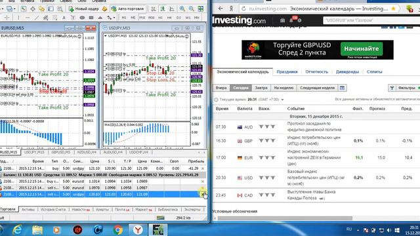Image resolution: width=420 pixels, height=236 pixels.
Task: Open Почта terminal tab
Action: (122, 210)
